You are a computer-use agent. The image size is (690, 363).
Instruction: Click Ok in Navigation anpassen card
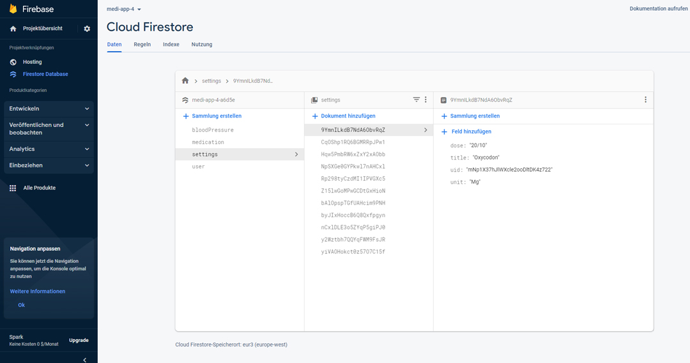click(21, 305)
